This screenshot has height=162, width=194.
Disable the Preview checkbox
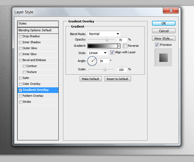[157, 45]
